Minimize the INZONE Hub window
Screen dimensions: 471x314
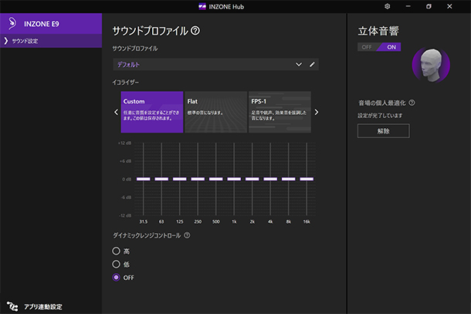(408, 6)
